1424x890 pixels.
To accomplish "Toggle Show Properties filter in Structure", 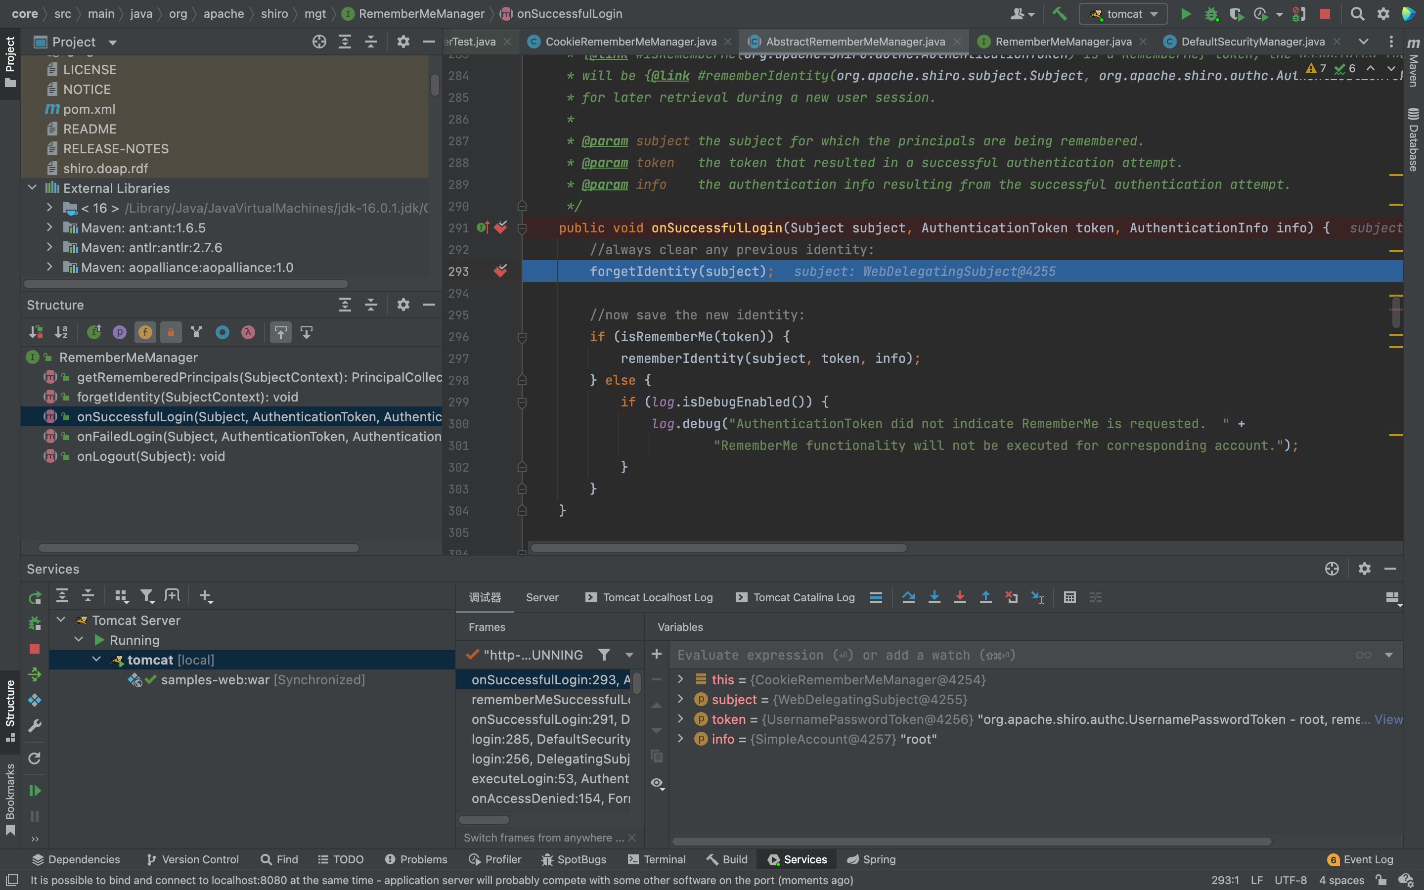I will click(120, 333).
